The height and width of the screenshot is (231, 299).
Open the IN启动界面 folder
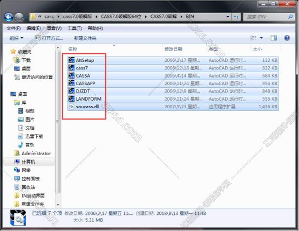(x=33, y=195)
